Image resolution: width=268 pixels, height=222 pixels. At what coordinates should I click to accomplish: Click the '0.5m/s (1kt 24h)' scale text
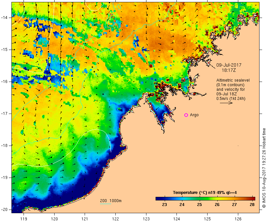click(x=231, y=99)
